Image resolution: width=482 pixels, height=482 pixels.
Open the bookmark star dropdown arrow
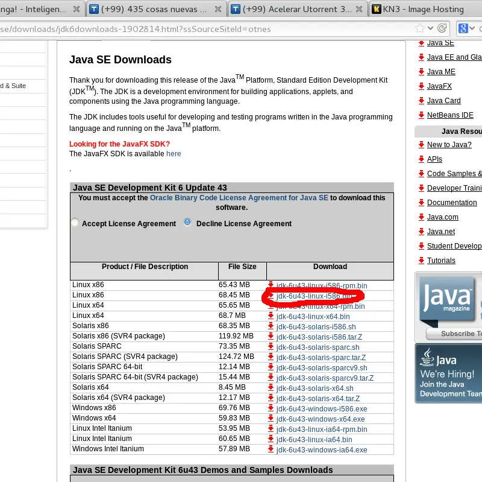(430, 28)
